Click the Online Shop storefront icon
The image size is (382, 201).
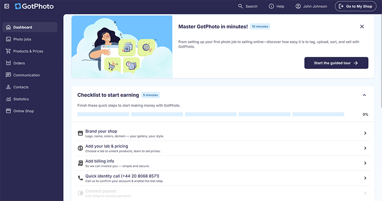[8, 111]
